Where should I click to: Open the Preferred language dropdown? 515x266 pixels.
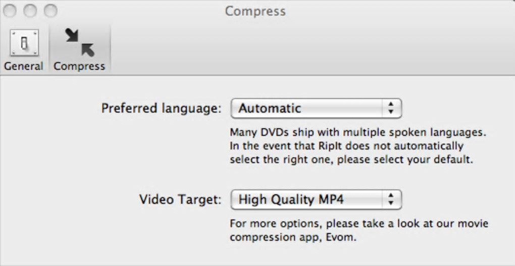coord(316,108)
